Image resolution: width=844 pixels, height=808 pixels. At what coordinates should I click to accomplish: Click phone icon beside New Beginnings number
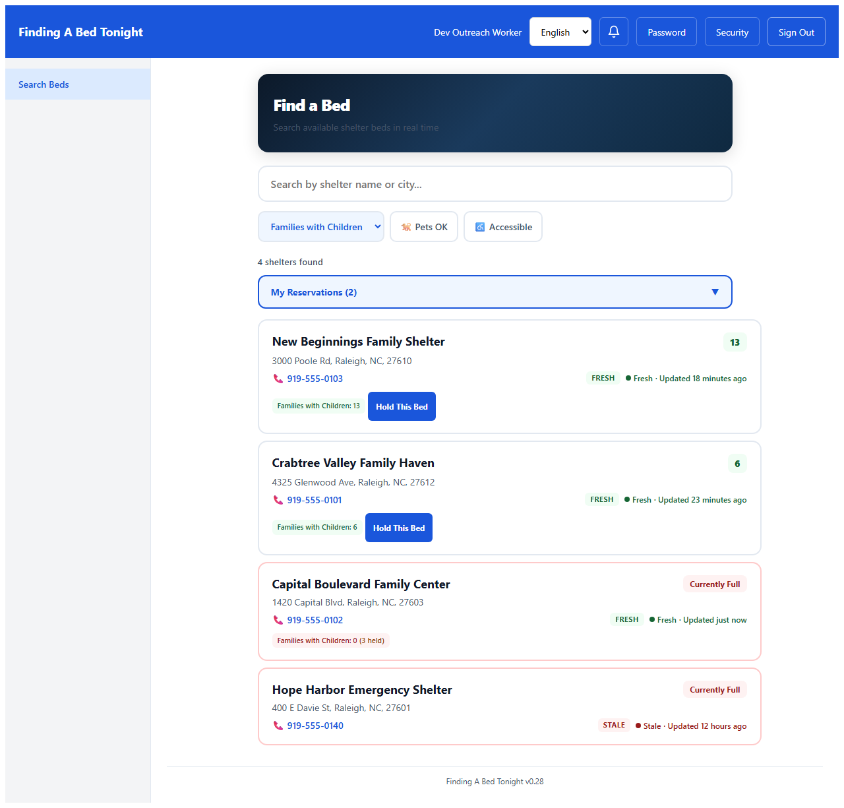click(277, 379)
